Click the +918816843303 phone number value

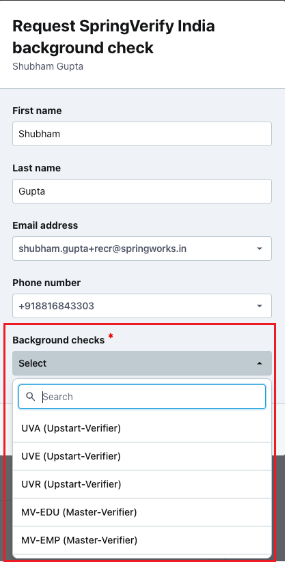coord(56,306)
